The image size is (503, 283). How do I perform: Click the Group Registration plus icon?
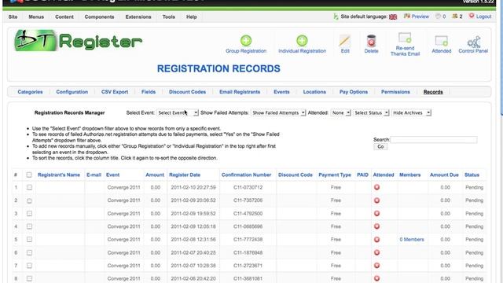[246, 41]
